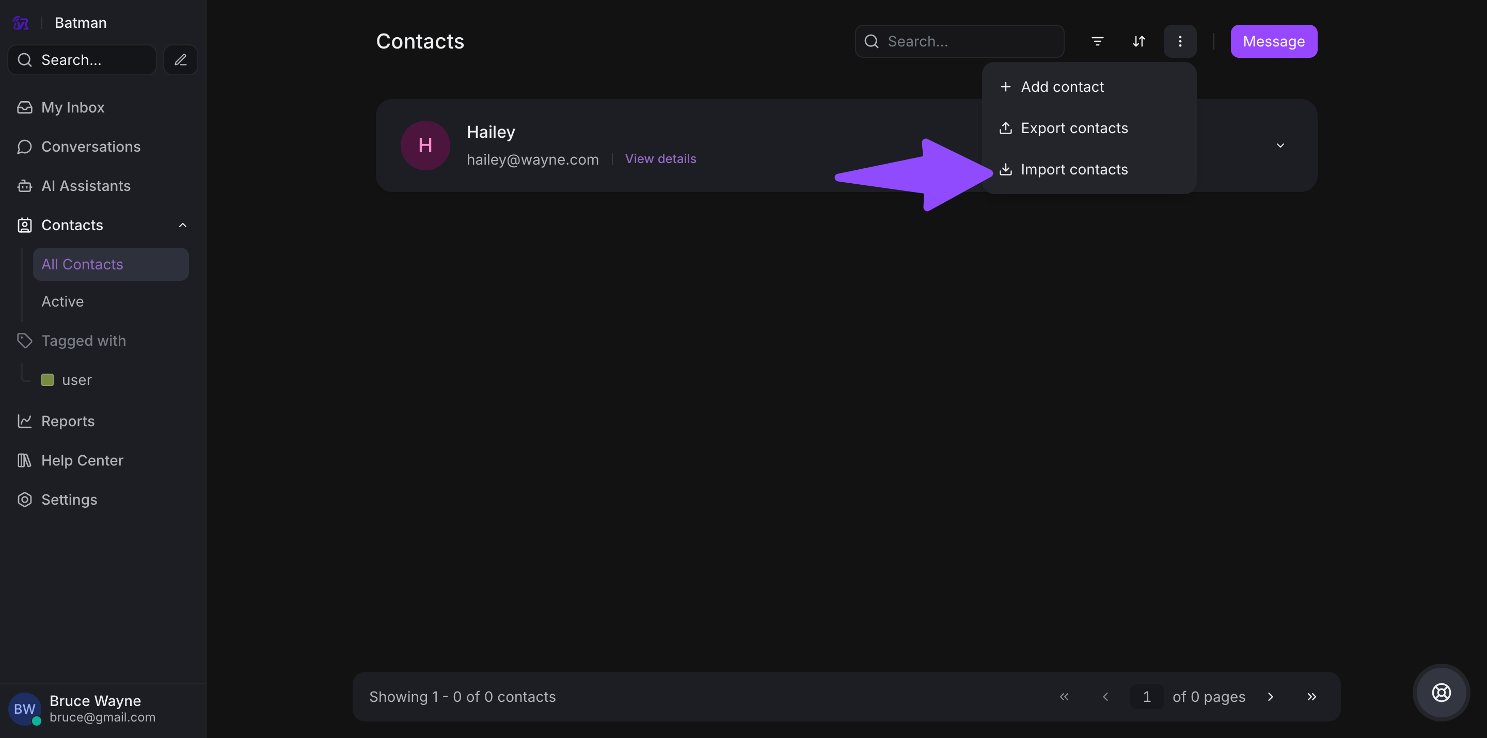The width and height of the screenshot is (1487, 738).
Task: Go to AI Assistants section
Action: tap(85, 186)
